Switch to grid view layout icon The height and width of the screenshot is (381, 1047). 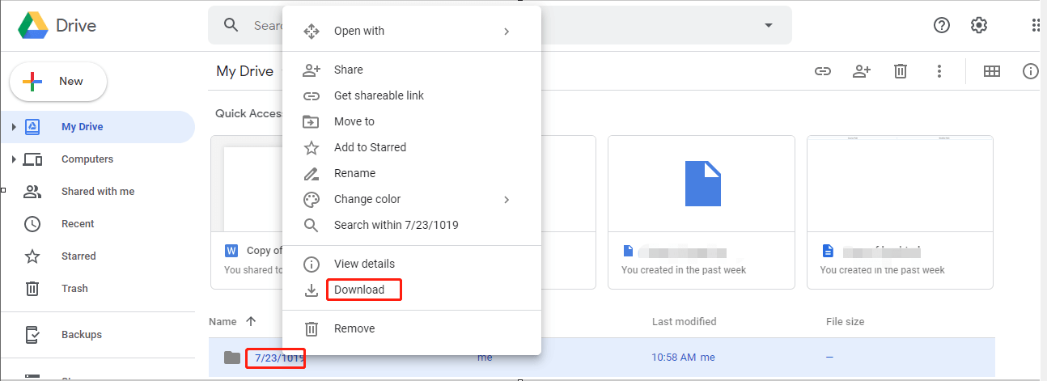992,71
